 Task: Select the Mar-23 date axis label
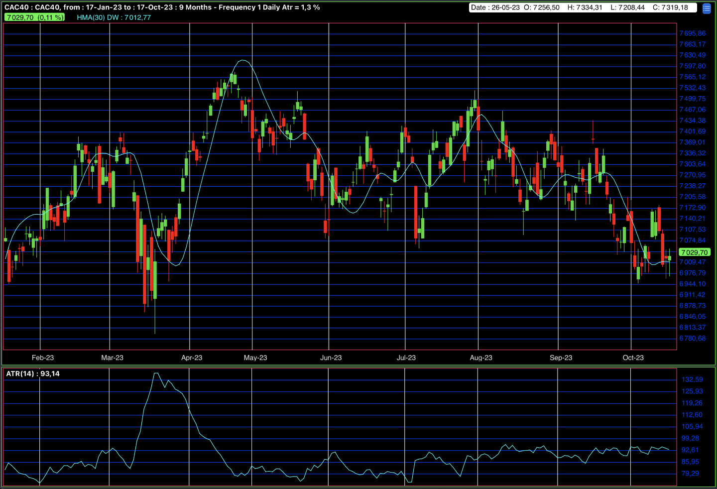click(x=112, y=358)
